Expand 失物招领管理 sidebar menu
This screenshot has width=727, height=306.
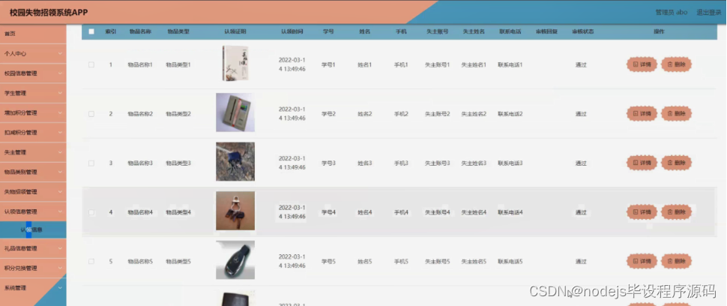(x=33, y=191)
